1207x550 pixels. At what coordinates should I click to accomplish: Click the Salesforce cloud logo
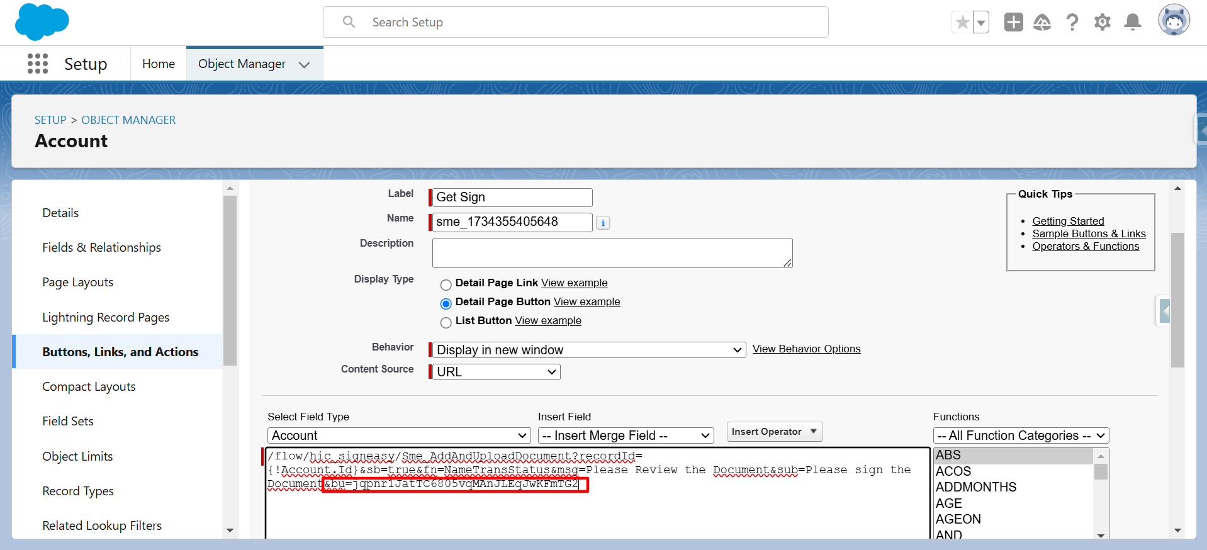tap(42, 22)
